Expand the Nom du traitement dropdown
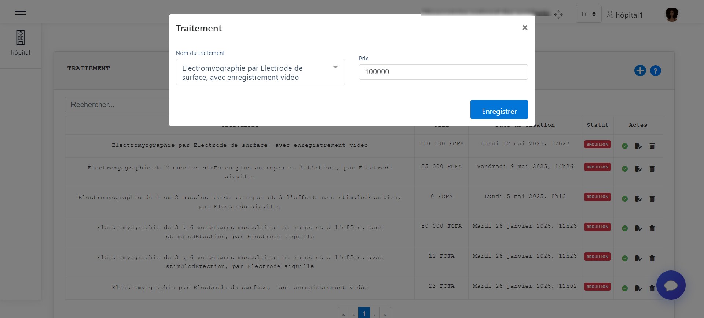 pyautogui.click(x=260, y=72)
